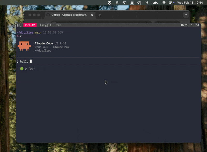
Task: Click the timestamp 10:53:51.569 in the prompt
Action: pyautogui.click(x=53, y=32)
